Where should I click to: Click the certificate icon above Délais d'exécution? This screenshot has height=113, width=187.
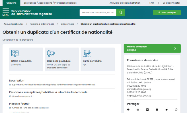[15, 53]
